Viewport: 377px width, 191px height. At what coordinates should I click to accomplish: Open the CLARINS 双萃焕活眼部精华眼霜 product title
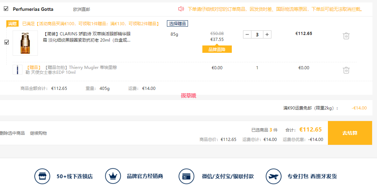click(x=87, y=37)
